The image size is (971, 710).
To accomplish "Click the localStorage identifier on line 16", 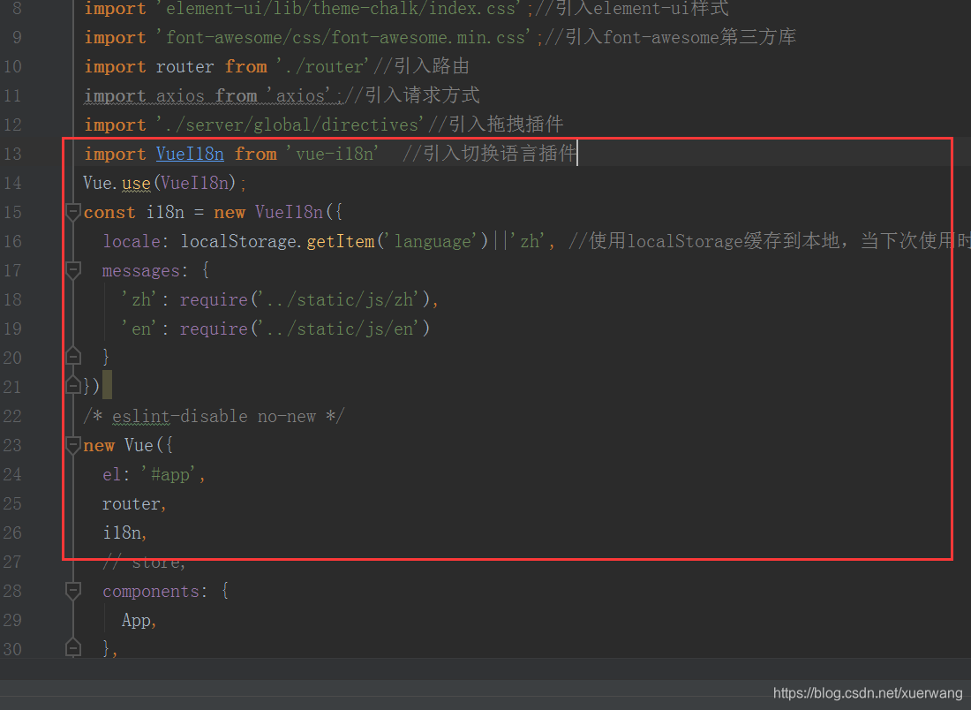I will click(x=238, y=241).
